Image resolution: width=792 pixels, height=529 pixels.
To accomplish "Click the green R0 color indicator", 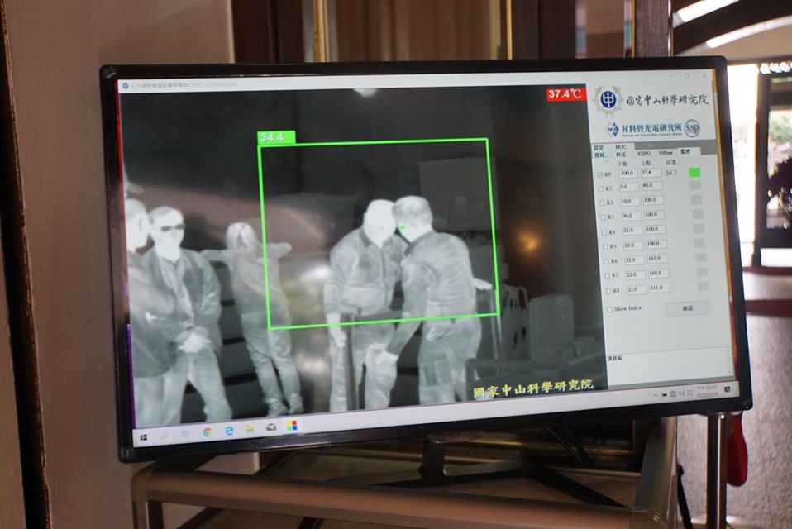I will point(694,172).
